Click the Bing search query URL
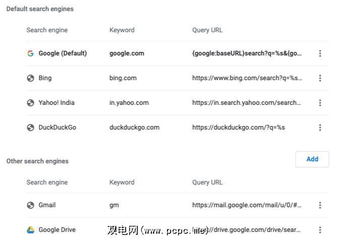 point(247,78)
